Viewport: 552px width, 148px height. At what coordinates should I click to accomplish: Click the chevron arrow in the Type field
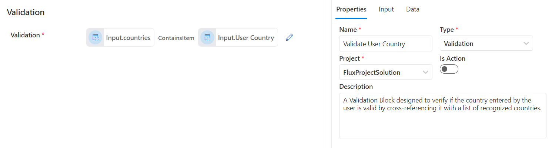pos(526,43)
